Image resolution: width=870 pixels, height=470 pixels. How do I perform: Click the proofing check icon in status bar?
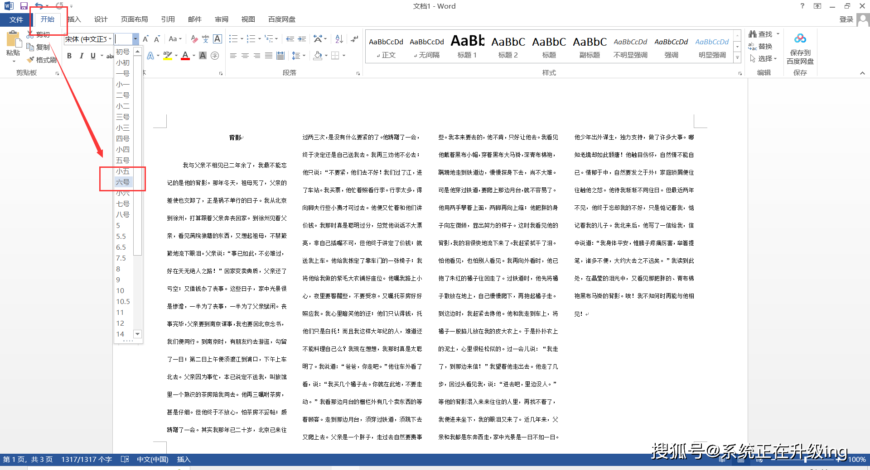[x=125, y=459]
